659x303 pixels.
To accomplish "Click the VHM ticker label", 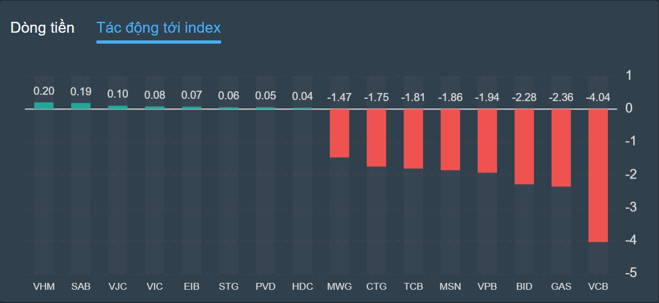I will (x=44, y=286).
